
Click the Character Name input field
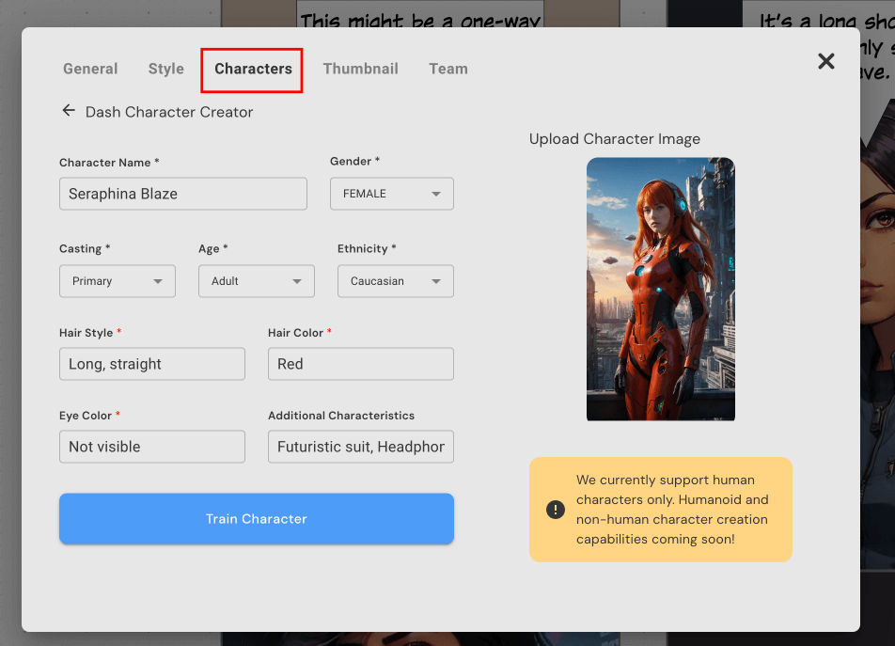pyautogui.click(x=182, y=194)
